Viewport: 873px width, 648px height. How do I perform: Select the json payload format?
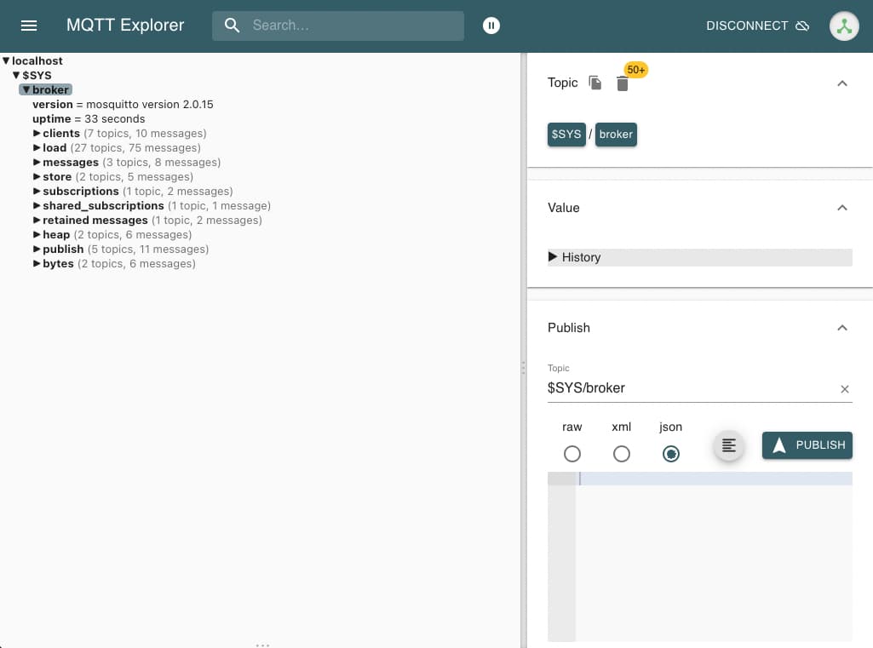tap(670, 454)
